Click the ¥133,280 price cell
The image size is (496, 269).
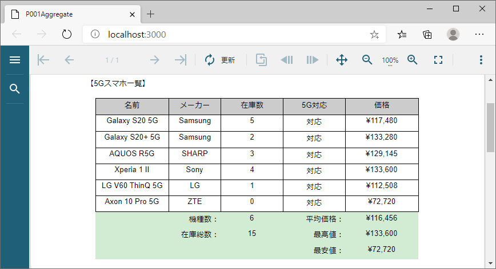click(x=382, y=139)
